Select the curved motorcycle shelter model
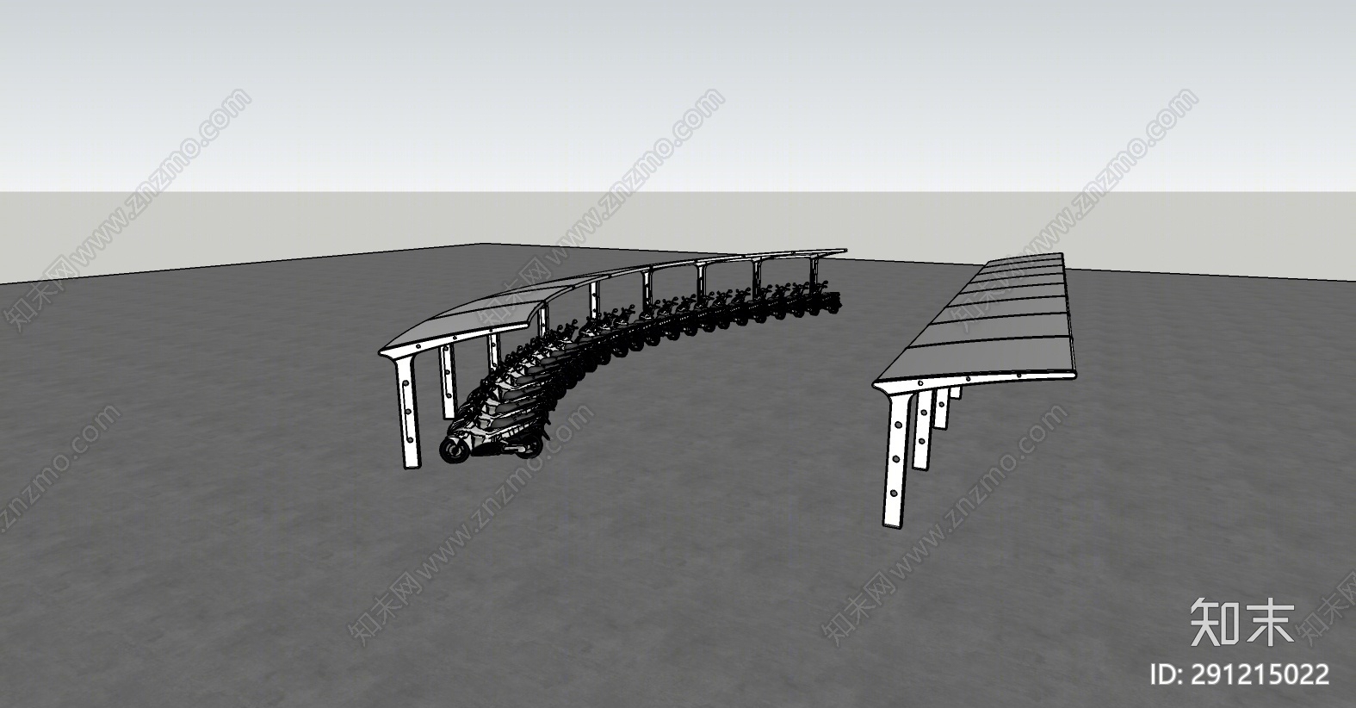The image size is (1356, 708). point(611,357)
